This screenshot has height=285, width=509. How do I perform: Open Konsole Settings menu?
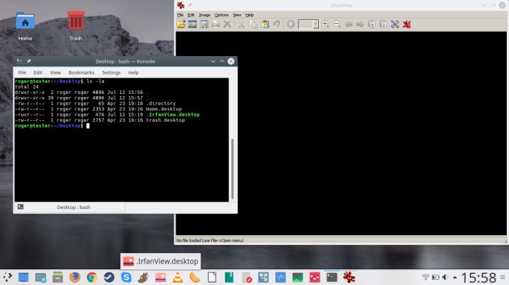tap(111, 72)
